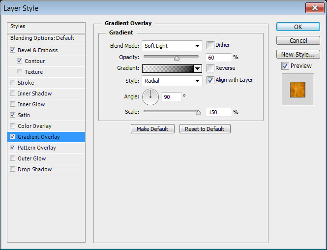The width and height of the screenshot is (327, 250).
Task: Open Blending Options: Default section
Action: pyautogui.click(x=42, y=38)
